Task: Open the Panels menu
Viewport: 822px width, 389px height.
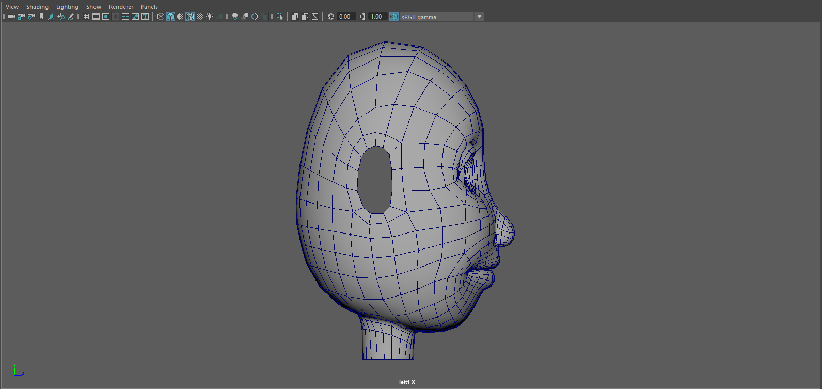Action: [149, 7]
